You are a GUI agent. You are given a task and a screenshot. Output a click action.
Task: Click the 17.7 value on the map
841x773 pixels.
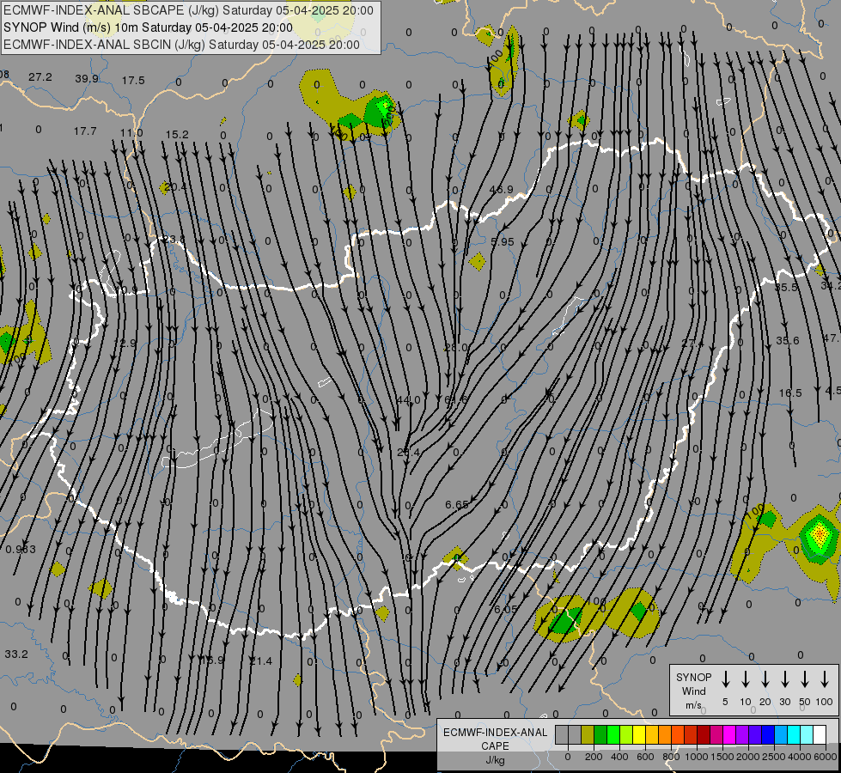pyautogui.click(x=85, y=131)
